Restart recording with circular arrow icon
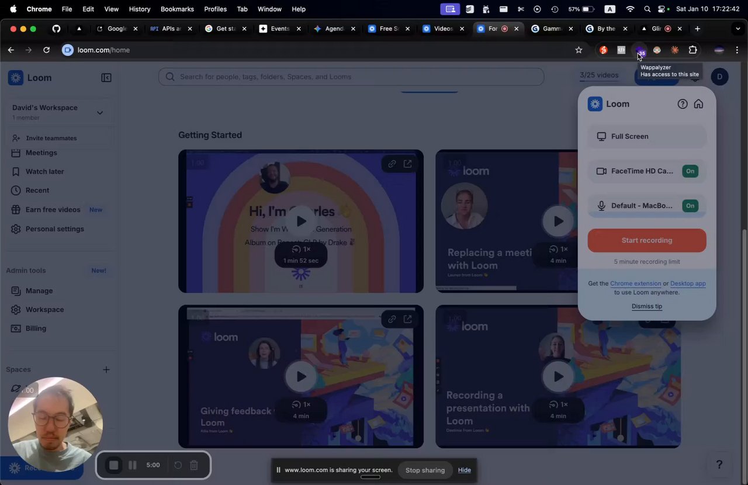Screen dimensions: 748x485 pyautogui.click(x=178, y=465)
